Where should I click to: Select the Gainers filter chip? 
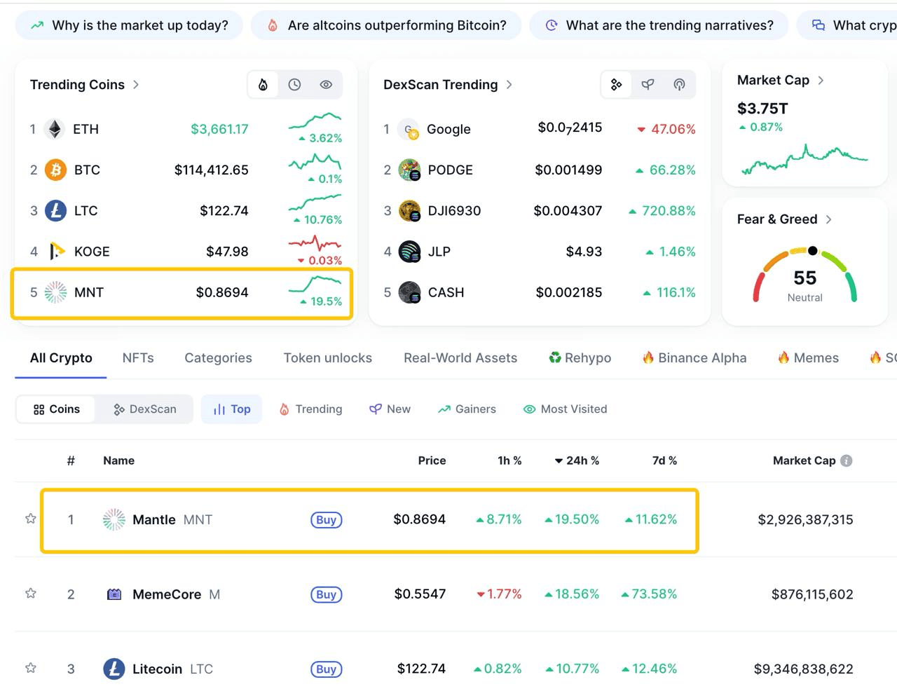coord(467,409)
